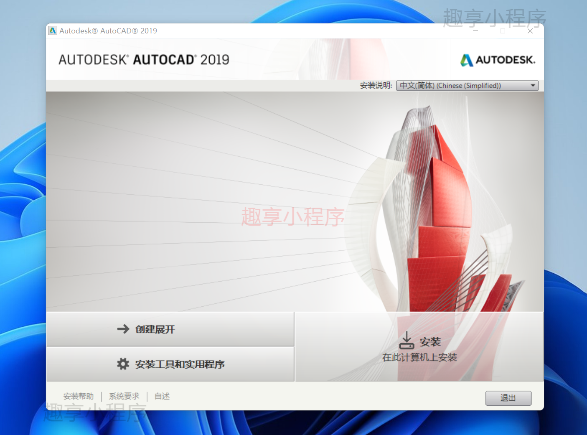Click the AutoCAD icon in title bar
This screenshot has height=435, width=587.
[x=53, y=31]
